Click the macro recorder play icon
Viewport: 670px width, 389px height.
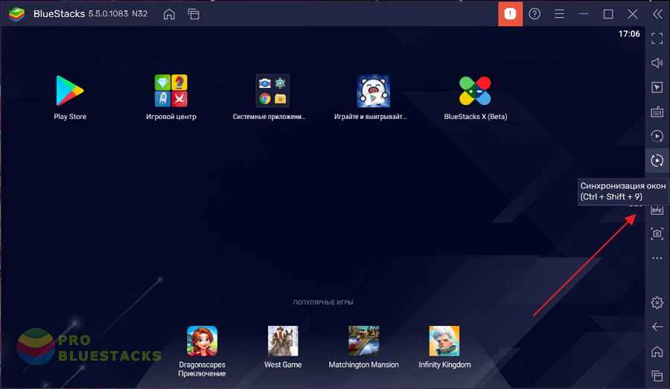(x=657, y=135)
